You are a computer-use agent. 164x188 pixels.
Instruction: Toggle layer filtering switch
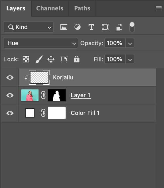132,27
